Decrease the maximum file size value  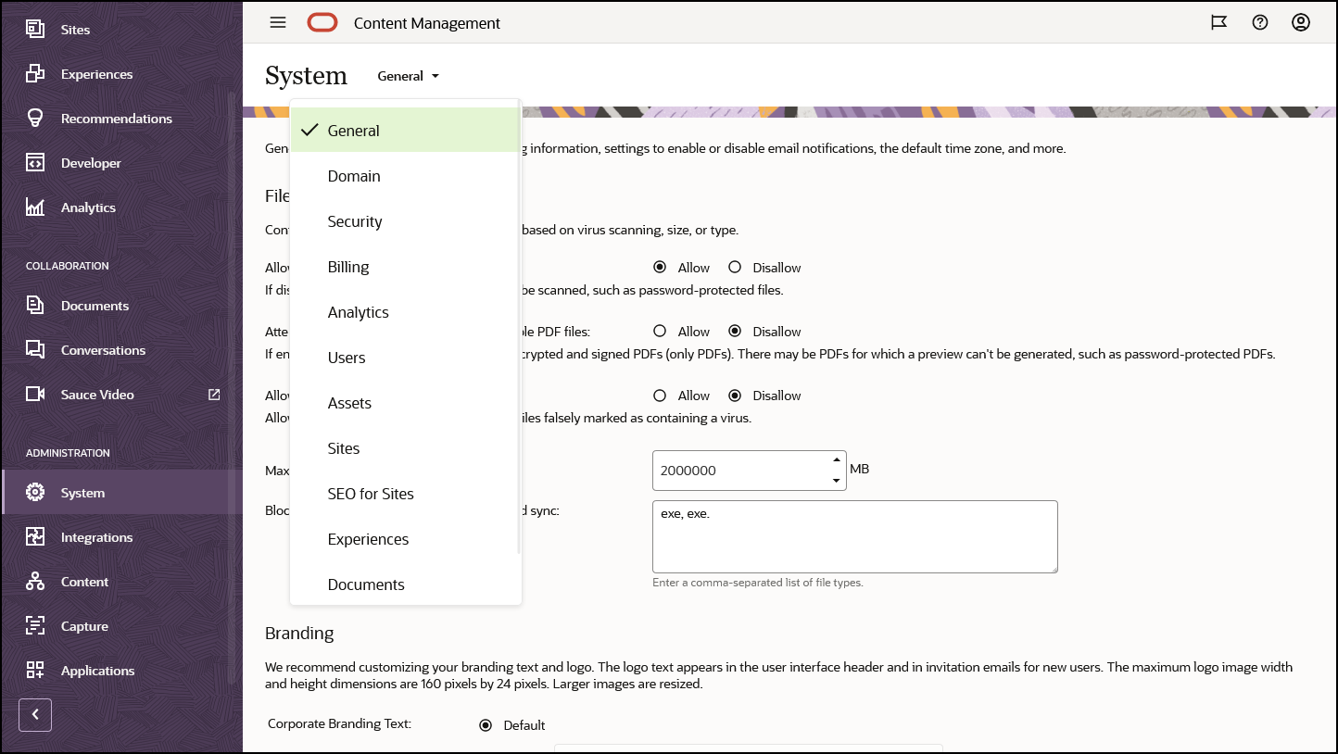837,481
